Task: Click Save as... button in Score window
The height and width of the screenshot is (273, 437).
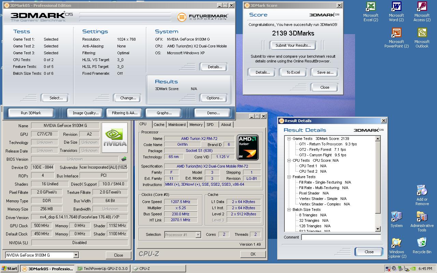Action: (325, 72)
